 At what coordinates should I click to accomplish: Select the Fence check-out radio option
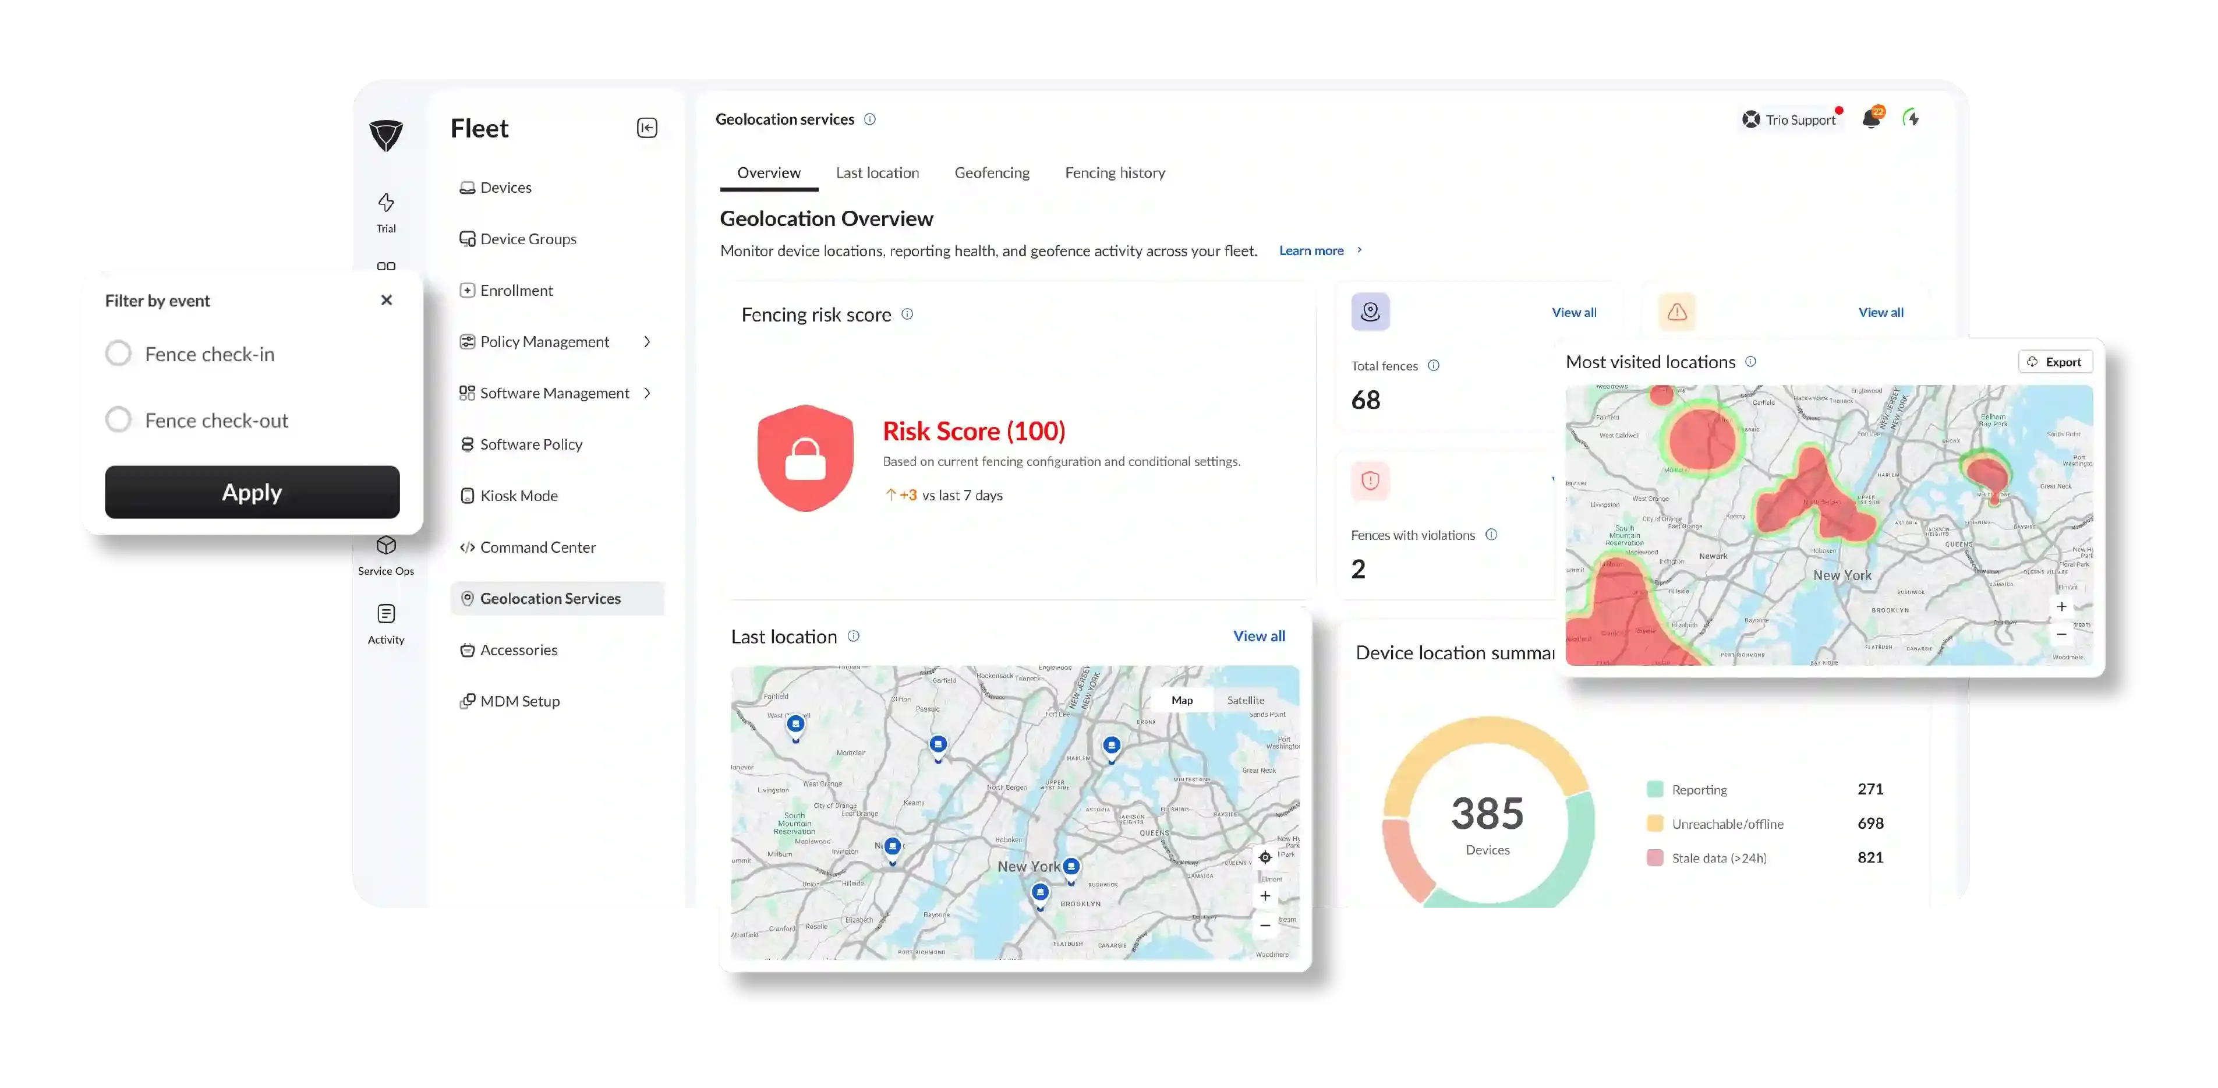click(x=118, y=419)
